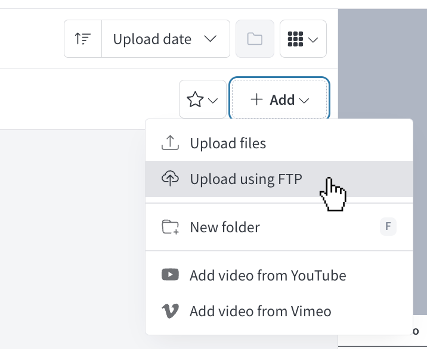Click the F shortcut key badge
The height and width of the screenshot is (349, 427).
coord(388,226)
